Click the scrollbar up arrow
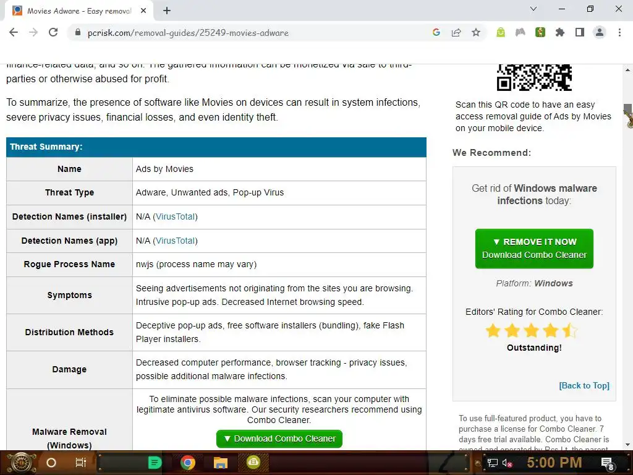The height and width of the screenshot is (475, 633). click(x=627, y=69)
